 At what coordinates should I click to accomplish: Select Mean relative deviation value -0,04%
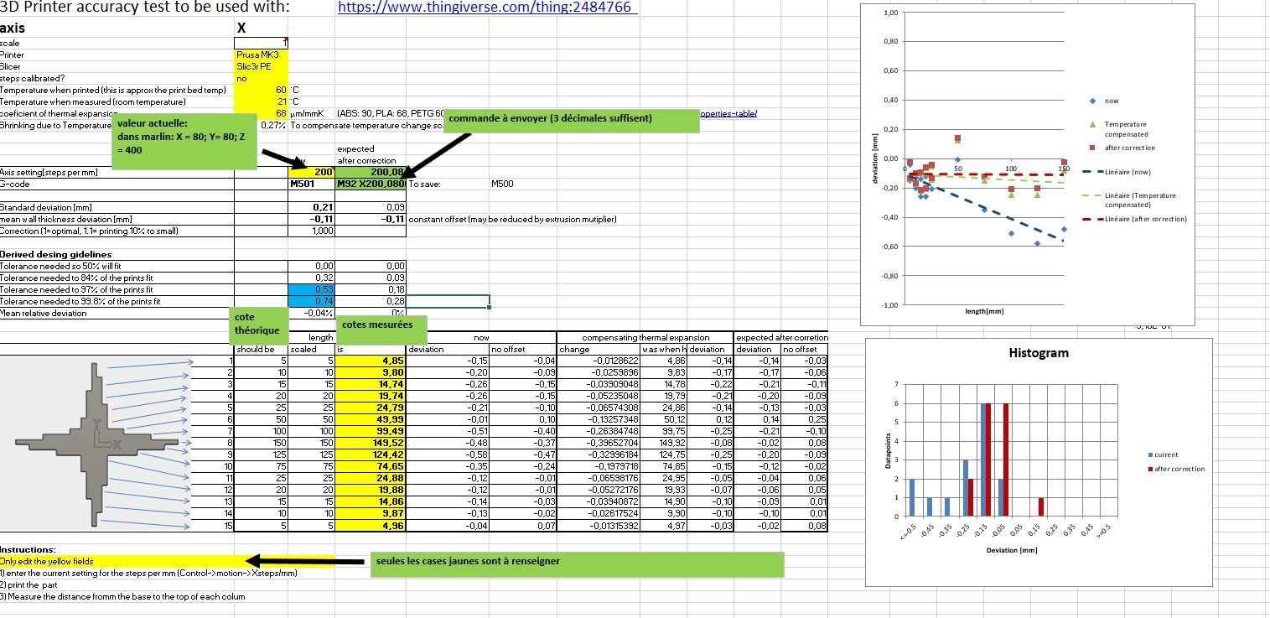tap(312, 313)
